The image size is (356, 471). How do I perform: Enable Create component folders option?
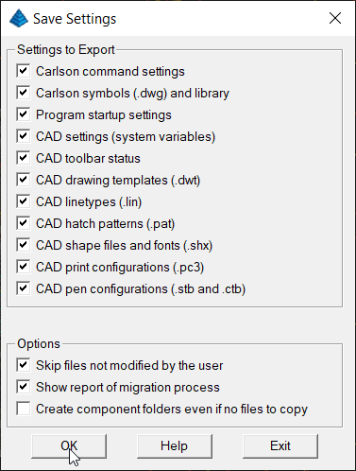[24, 409]
